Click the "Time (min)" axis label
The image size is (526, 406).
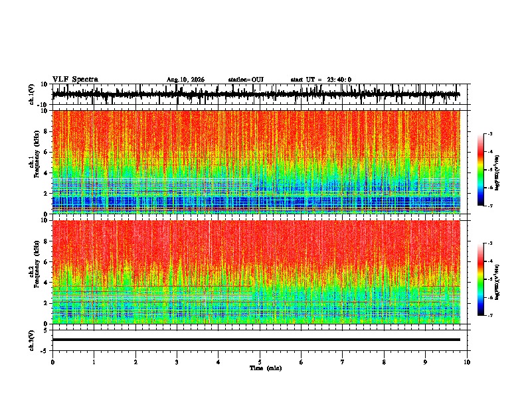(266, 368)
